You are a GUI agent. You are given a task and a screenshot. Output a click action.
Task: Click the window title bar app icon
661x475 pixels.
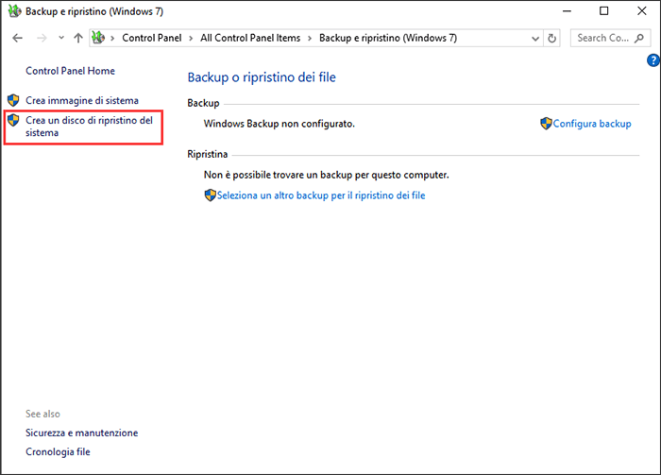pyautogui.click(x=14, y=11)
